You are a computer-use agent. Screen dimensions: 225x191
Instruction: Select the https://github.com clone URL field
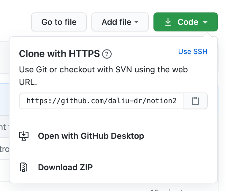[101, 101]
